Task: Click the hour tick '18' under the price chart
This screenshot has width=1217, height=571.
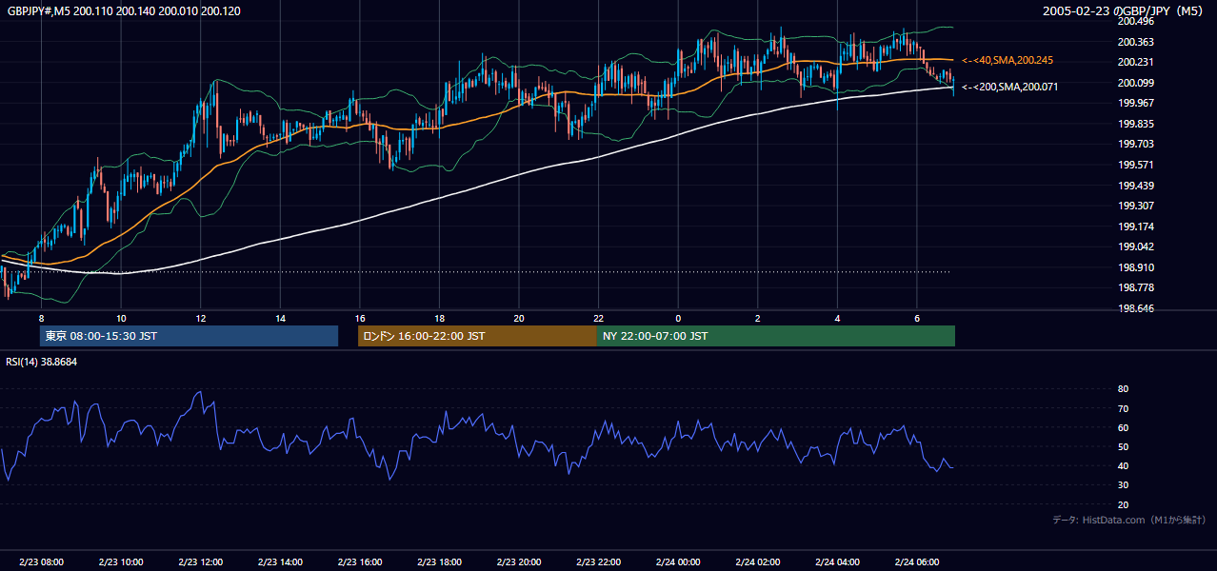Action: [x=439, y=318]
